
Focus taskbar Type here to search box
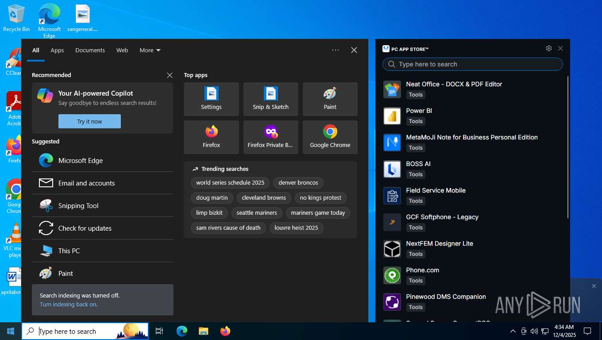point(85,331)
